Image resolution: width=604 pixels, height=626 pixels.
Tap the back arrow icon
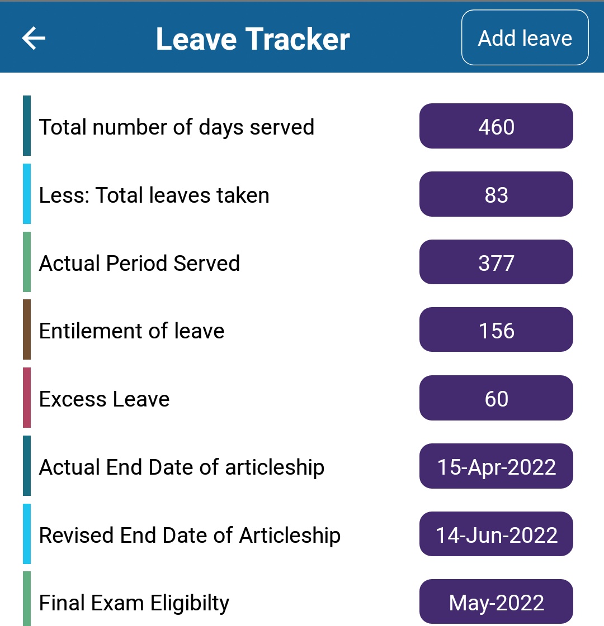34,38
